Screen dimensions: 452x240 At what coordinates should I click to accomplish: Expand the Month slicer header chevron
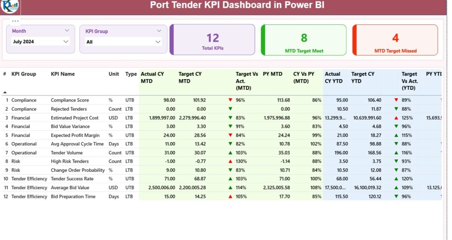click(67, 31)
